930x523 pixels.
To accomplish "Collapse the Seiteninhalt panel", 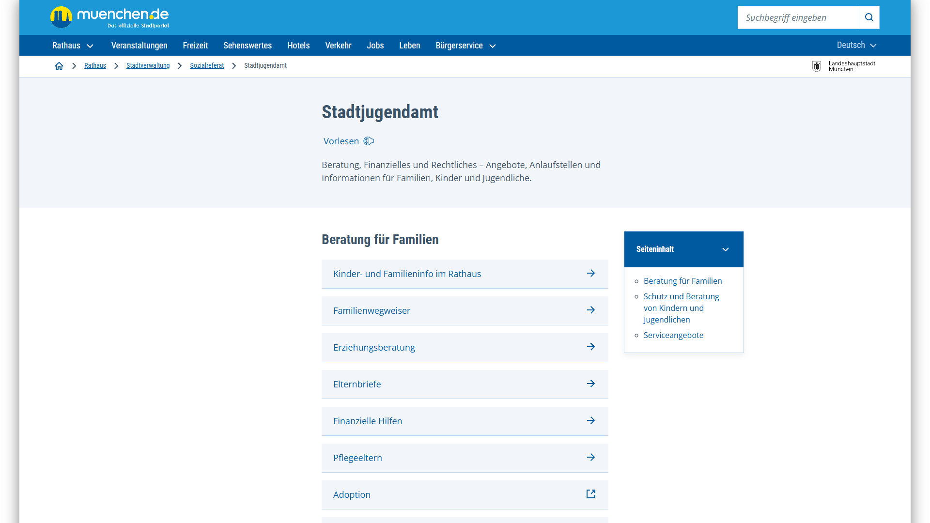I will pyautogui.click(x=725, y=249).
